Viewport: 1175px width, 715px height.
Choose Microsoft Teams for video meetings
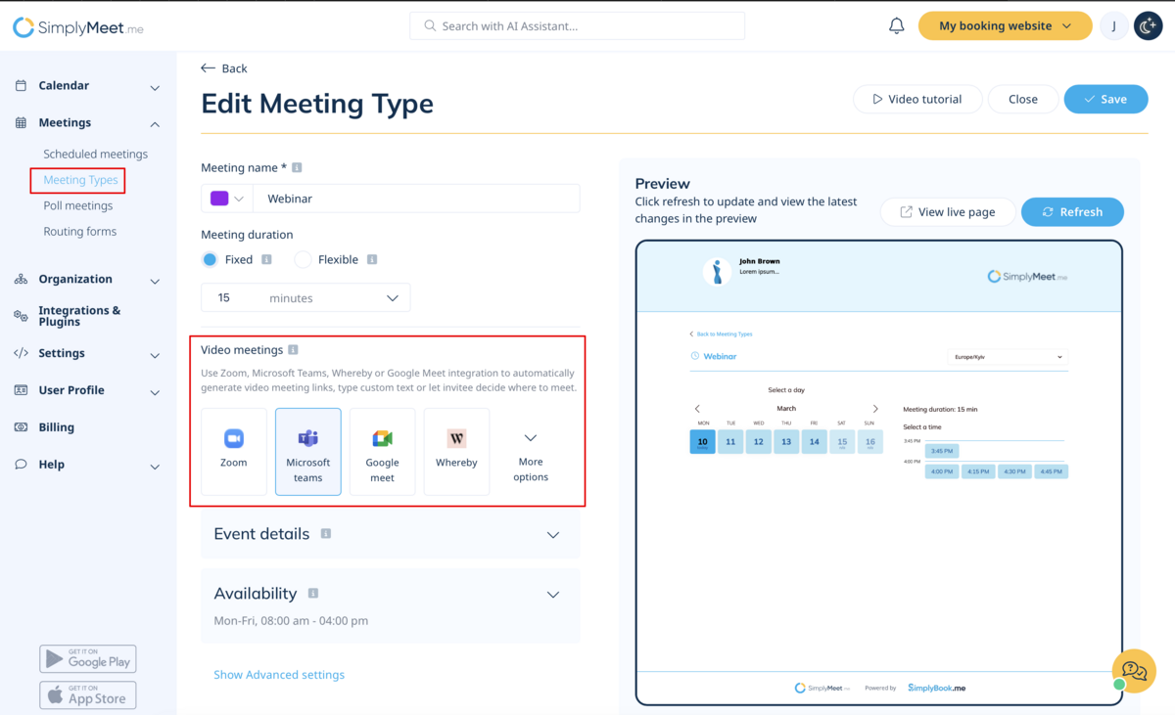(x=308, y=451)
